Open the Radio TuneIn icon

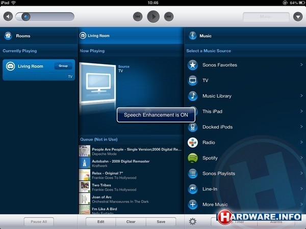pos(193,142)
